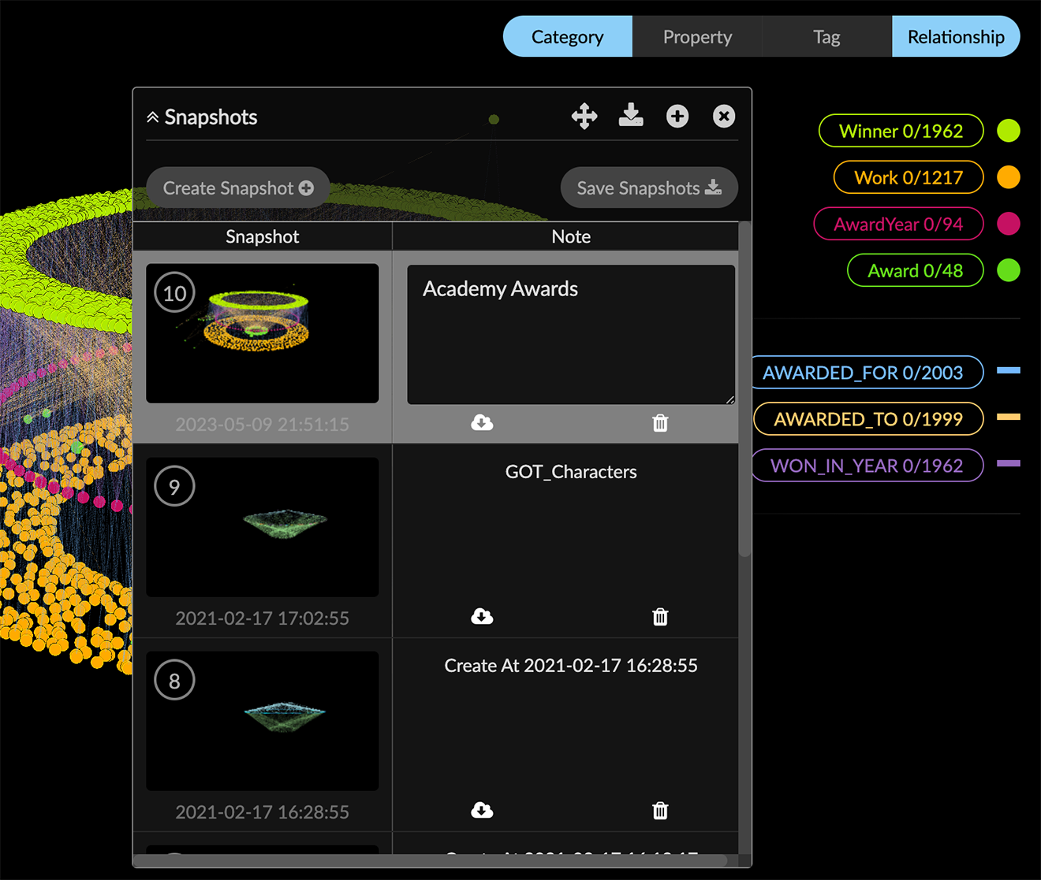Click the plus circle icon in header

[677, 117]
